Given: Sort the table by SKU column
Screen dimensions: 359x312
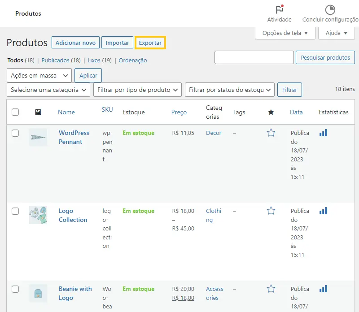Looking at the screenshot, I should coord(107,109).
